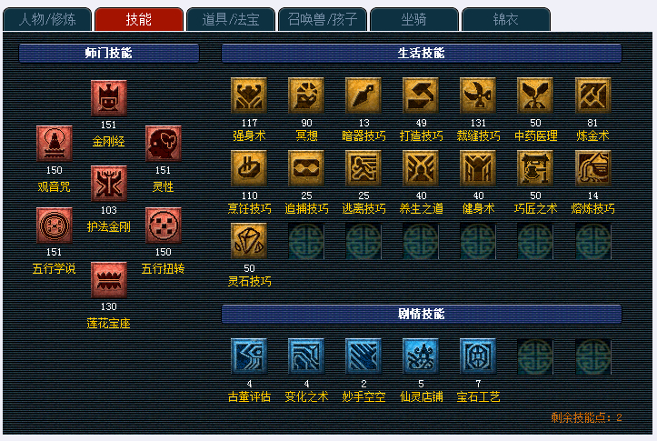Viewport: 657px width, 441px height.
Task: Choose the 打造技巧 hammer icon
Action: click(421, 95)
